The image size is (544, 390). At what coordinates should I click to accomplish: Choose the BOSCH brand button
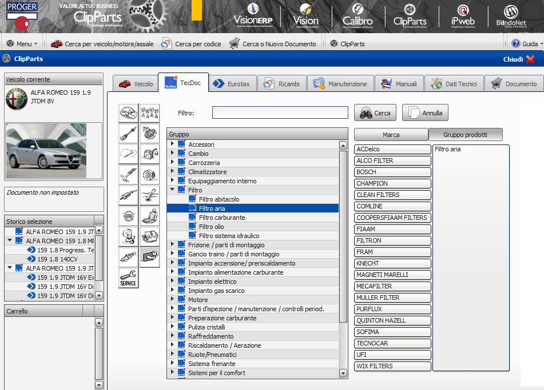click(393, 172)
